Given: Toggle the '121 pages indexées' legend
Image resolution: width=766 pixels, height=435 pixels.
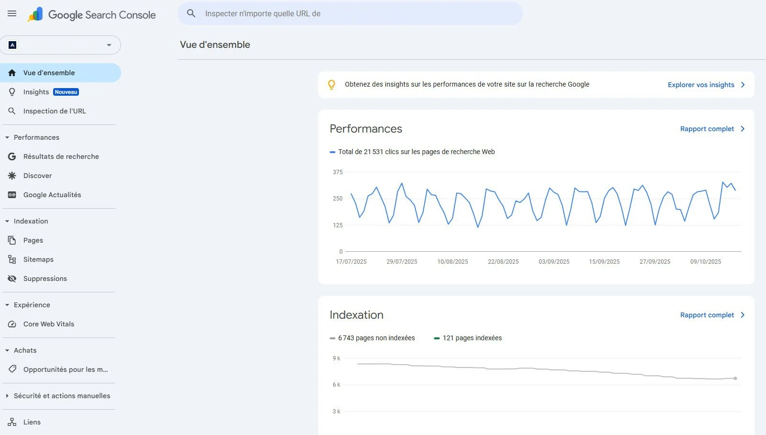Looking at the screenshot, I should tap(467, 338).
